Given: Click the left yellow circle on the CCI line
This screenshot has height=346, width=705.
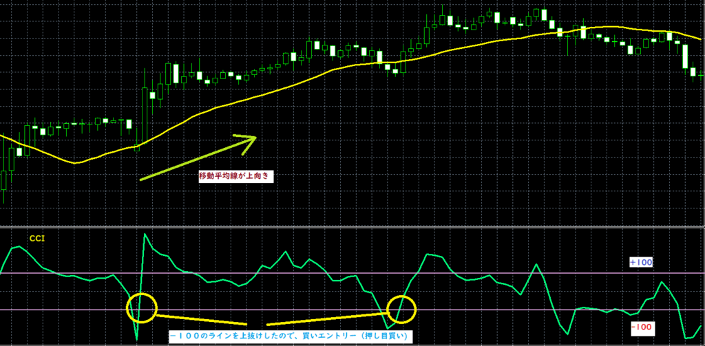Looking at the screenshot, I should [143, 307].
